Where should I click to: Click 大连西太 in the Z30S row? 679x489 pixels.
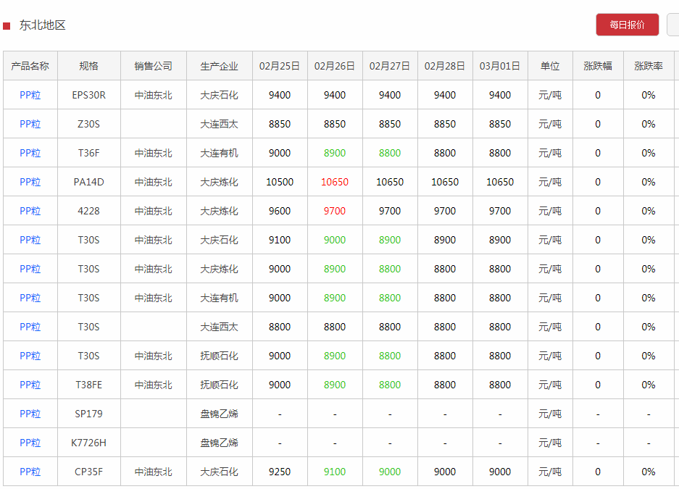(x=219, y=124)
